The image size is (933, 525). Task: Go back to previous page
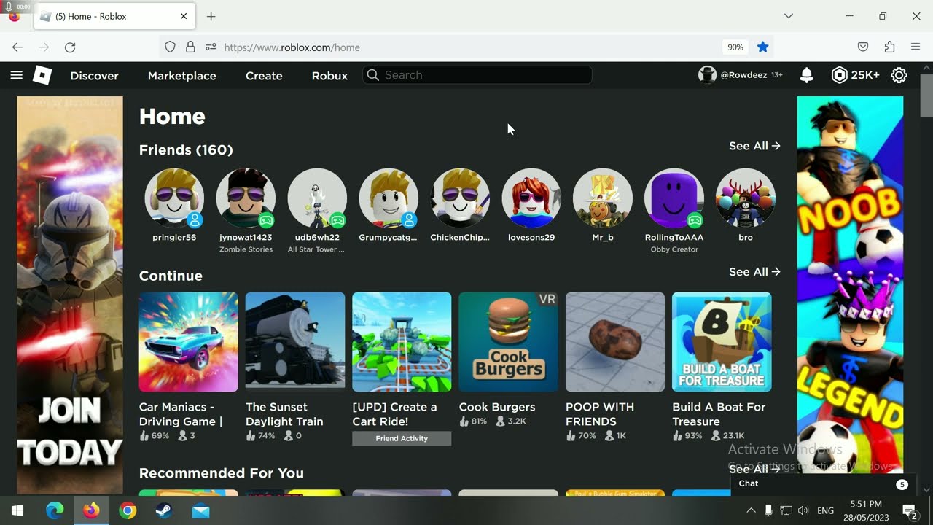[x=17, y=47]
